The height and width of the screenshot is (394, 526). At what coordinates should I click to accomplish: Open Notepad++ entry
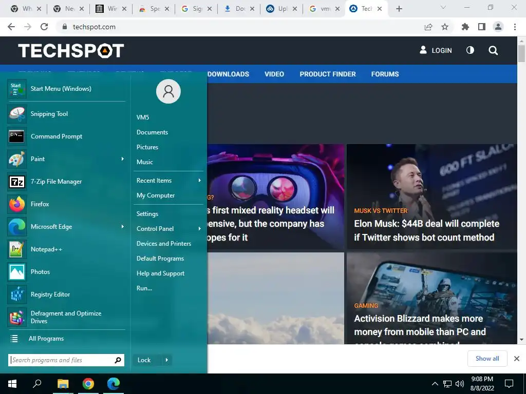coord(66,249)
